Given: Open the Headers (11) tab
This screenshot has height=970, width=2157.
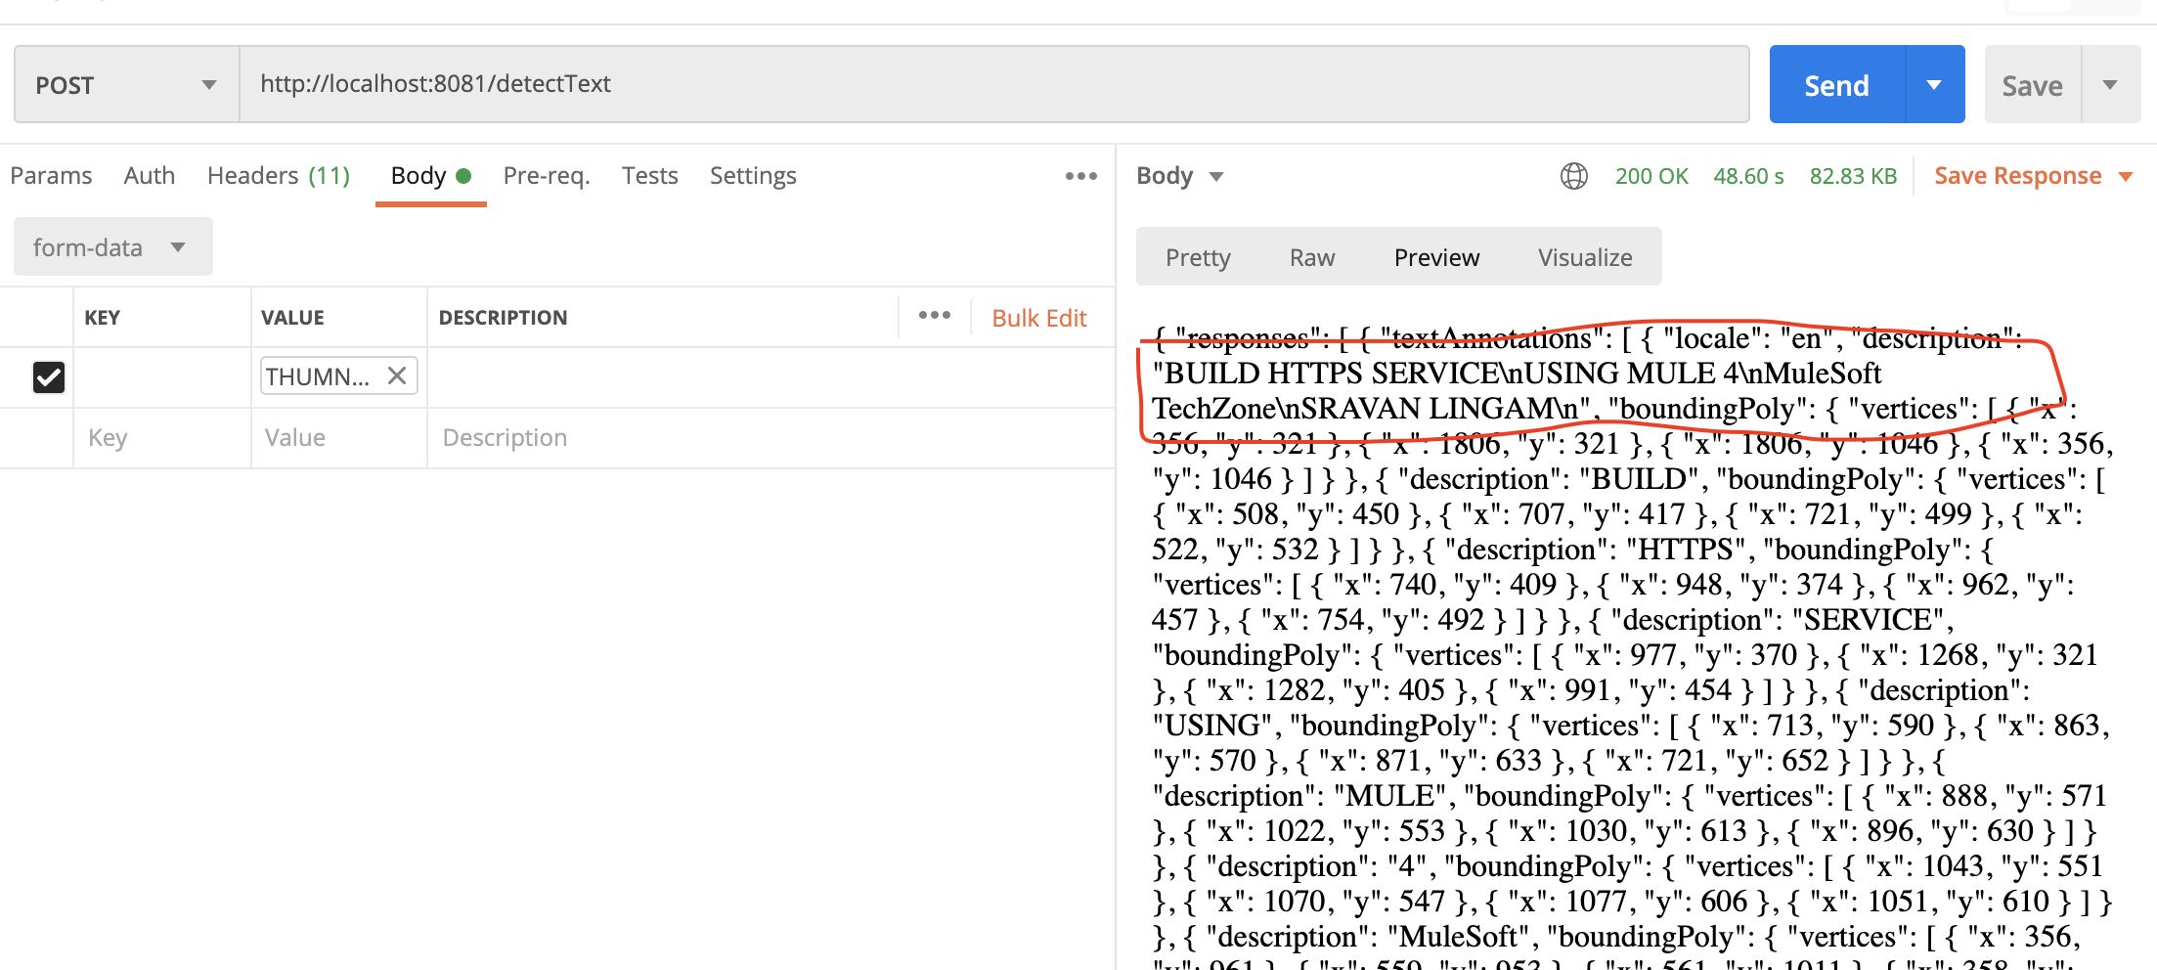Looking at the screenshot, I should [279, 176].
